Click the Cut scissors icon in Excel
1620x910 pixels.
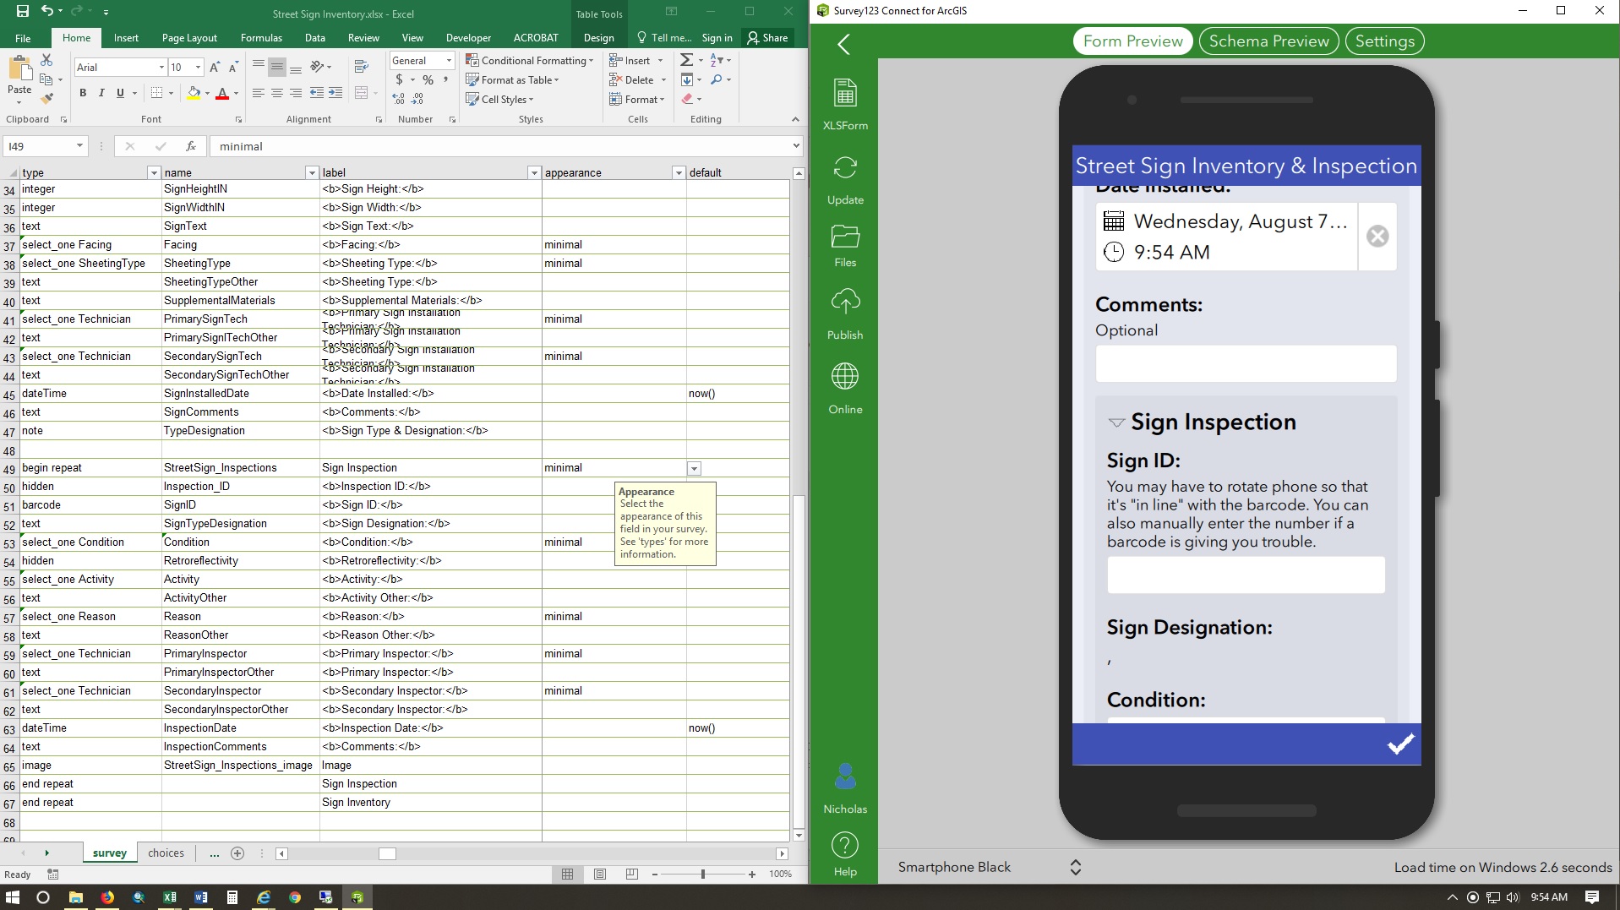[x=46, y=61]
